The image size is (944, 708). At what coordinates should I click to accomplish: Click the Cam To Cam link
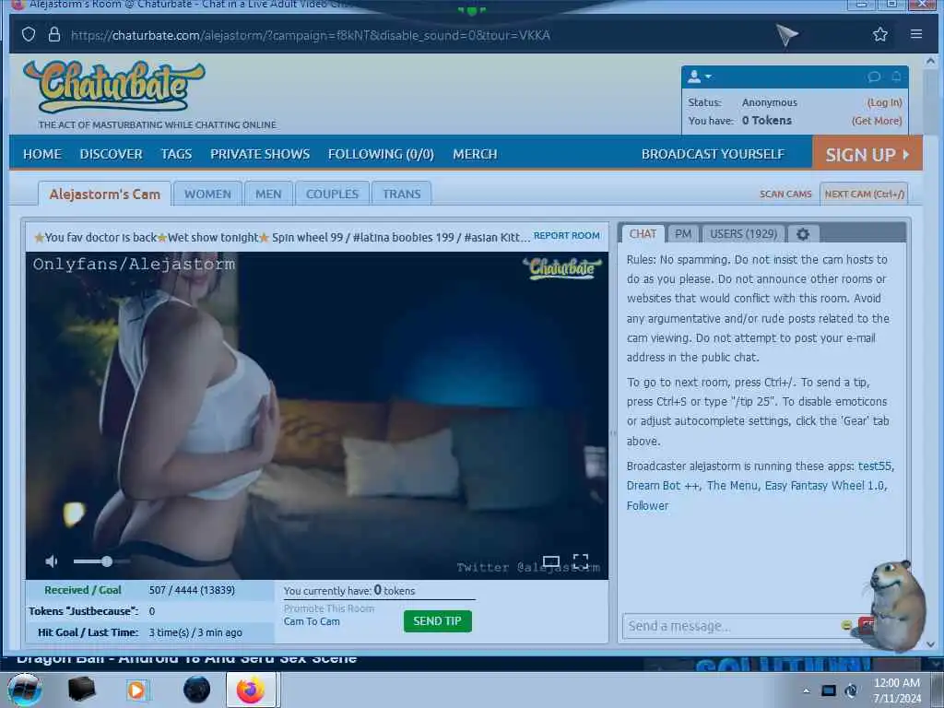coord(312,621)
